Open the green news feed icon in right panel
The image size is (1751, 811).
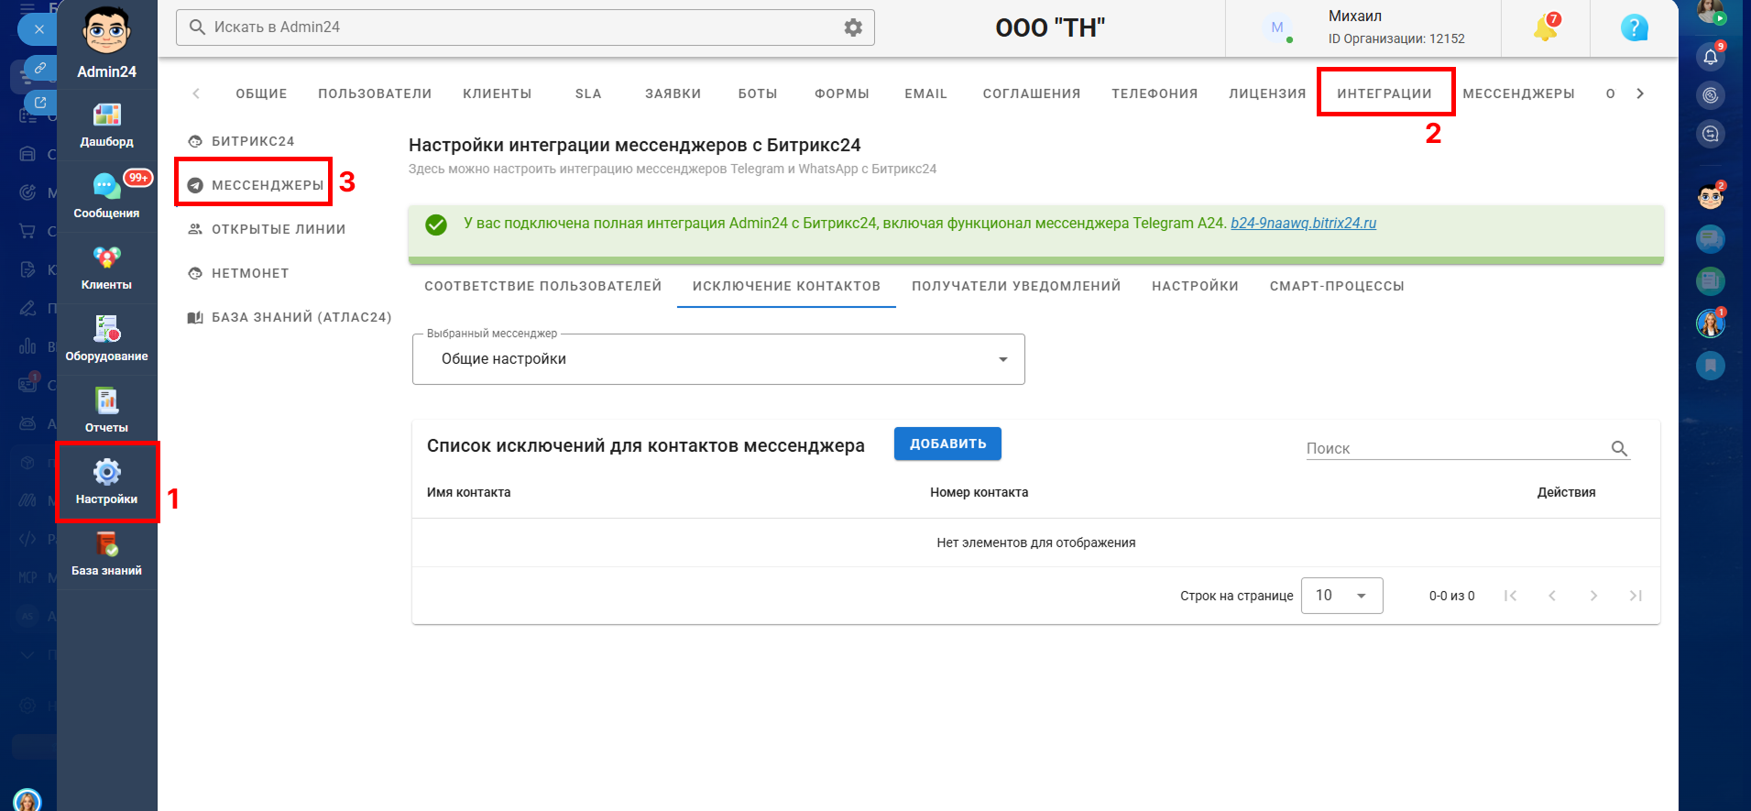[1711, 280]
